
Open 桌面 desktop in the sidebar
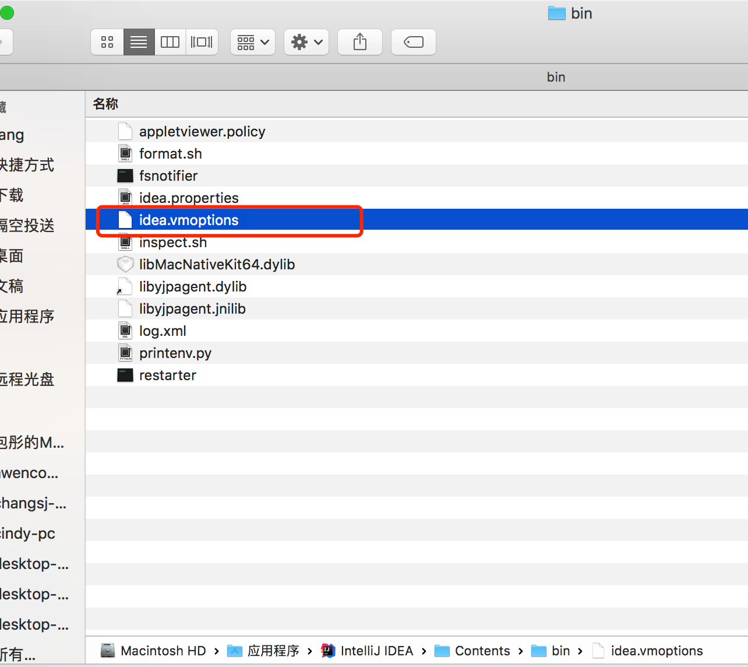(12, 256)
